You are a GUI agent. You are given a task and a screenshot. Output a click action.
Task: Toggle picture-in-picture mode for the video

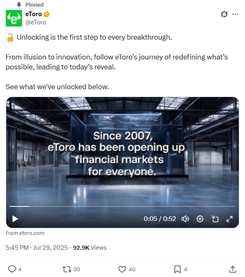pyautogui.click(x=215, y=219)
